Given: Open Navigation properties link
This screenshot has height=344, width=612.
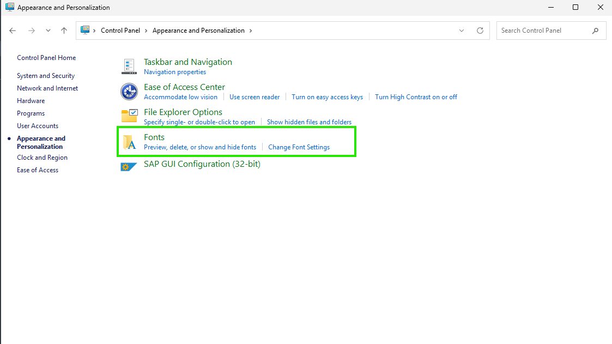Looking at the screenshot, I should [x=175, y=72].
